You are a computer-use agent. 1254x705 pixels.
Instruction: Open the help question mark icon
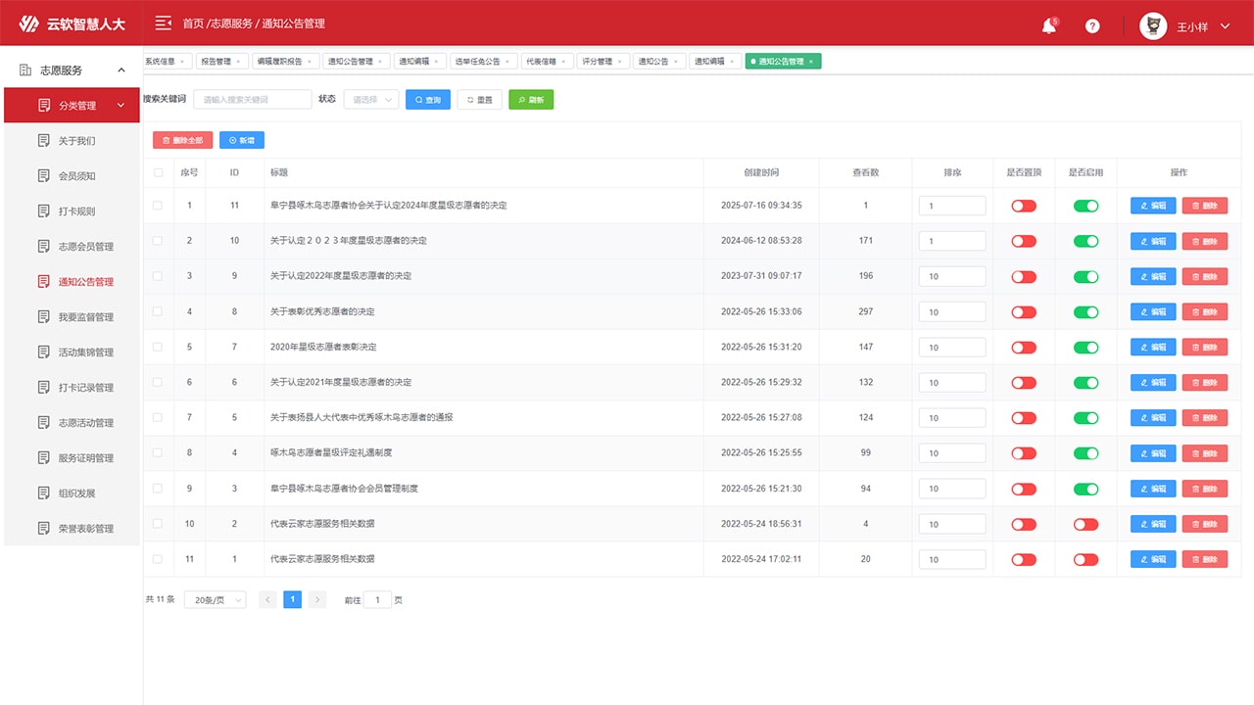click(x=1092, y=26)
